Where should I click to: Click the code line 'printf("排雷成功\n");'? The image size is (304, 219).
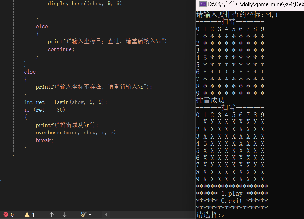[x=67, y=125]
